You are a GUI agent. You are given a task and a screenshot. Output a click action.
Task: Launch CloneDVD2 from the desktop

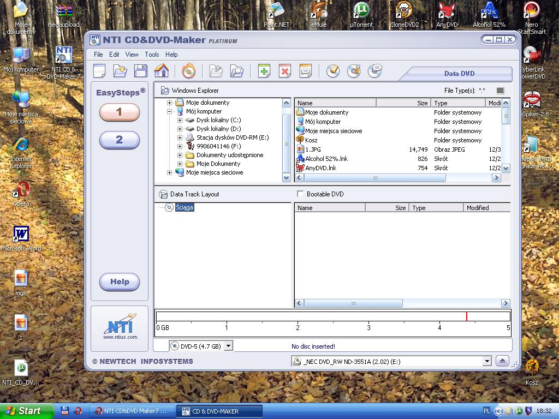coord(405,15)
